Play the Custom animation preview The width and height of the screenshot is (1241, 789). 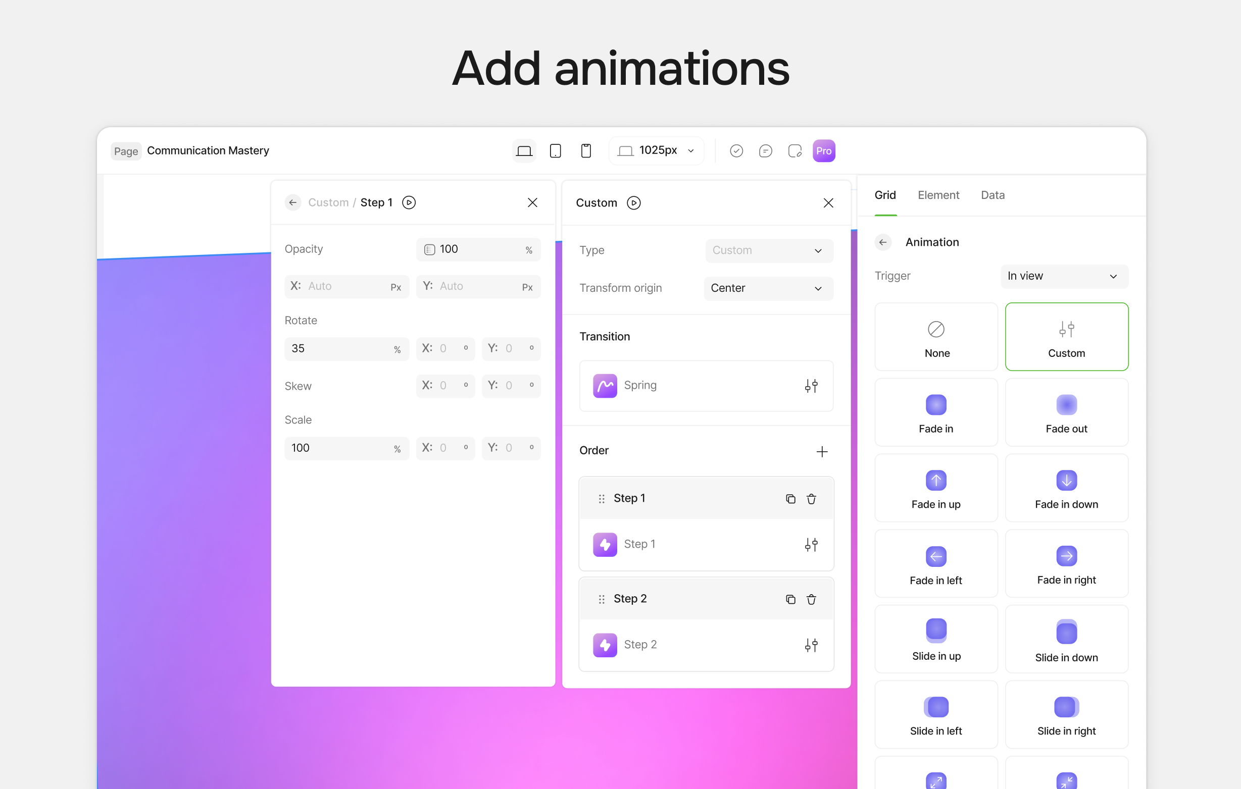(633, 203)
